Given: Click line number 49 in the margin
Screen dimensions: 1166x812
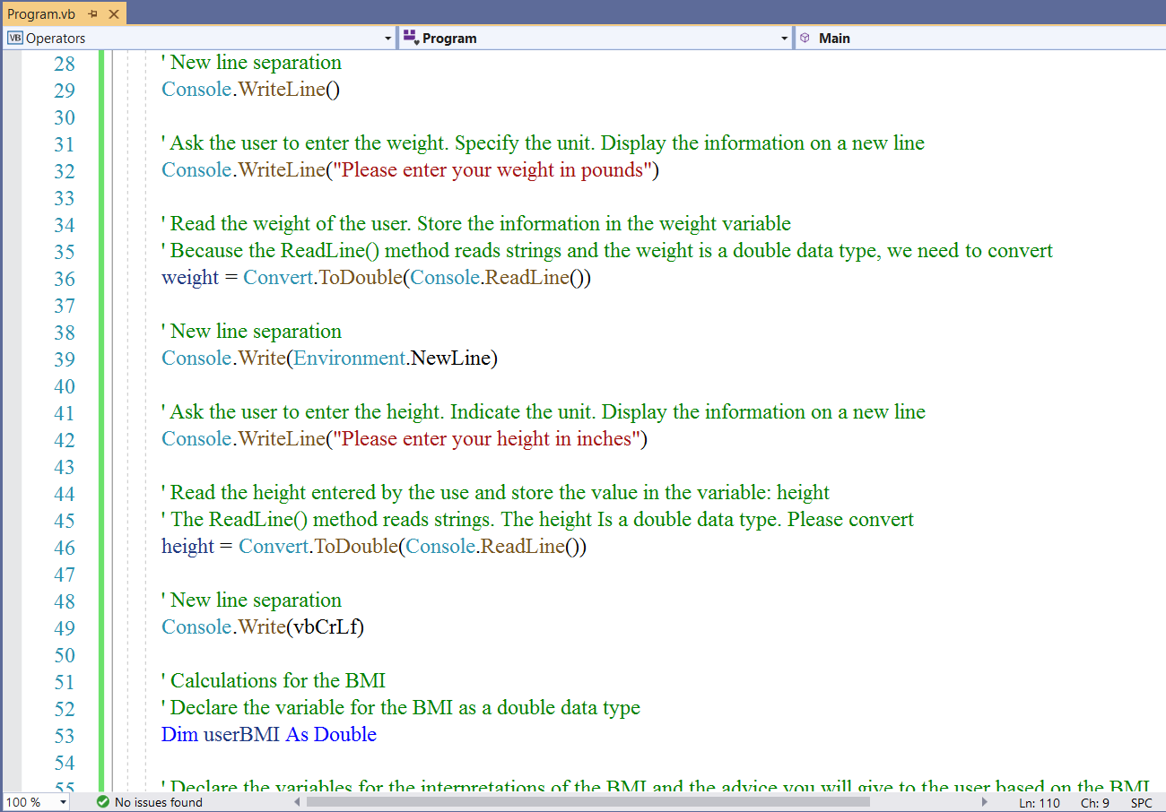Looking at the screenshot, I should point(65,628).
